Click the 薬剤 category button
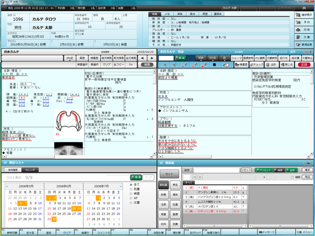The width and height of the screenshot is (315, 236). coord(176,194)
